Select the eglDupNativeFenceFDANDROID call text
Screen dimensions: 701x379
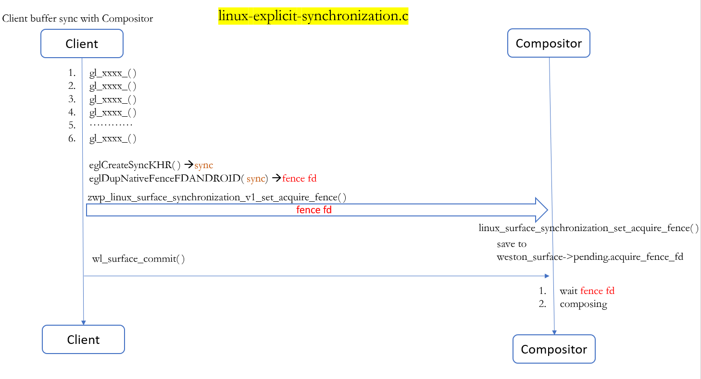[179, 179]
